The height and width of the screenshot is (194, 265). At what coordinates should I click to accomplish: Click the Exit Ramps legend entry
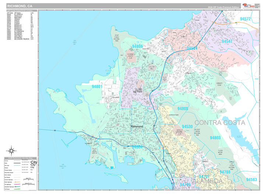pos(7,177)
